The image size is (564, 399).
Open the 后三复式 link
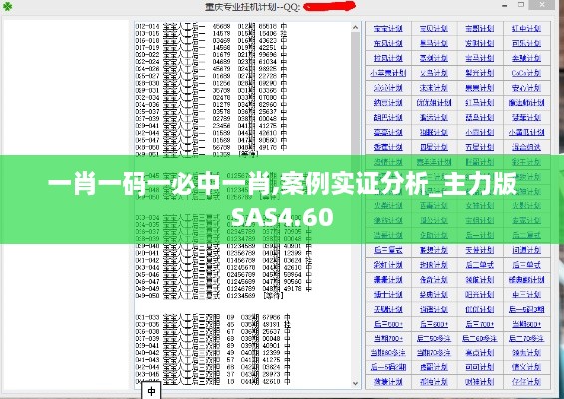[388, 250]
